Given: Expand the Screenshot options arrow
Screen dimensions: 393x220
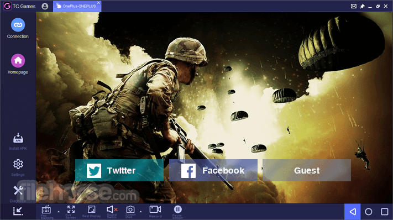Looking at the screenshot, I should [140, 212].
